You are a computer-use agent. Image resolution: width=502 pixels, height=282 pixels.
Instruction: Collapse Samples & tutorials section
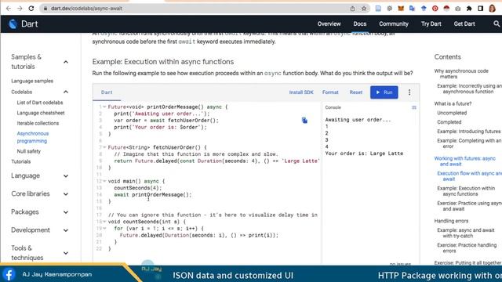coord(66,62)
